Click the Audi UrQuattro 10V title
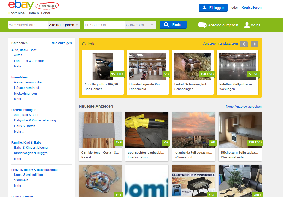 pos(103,84)
